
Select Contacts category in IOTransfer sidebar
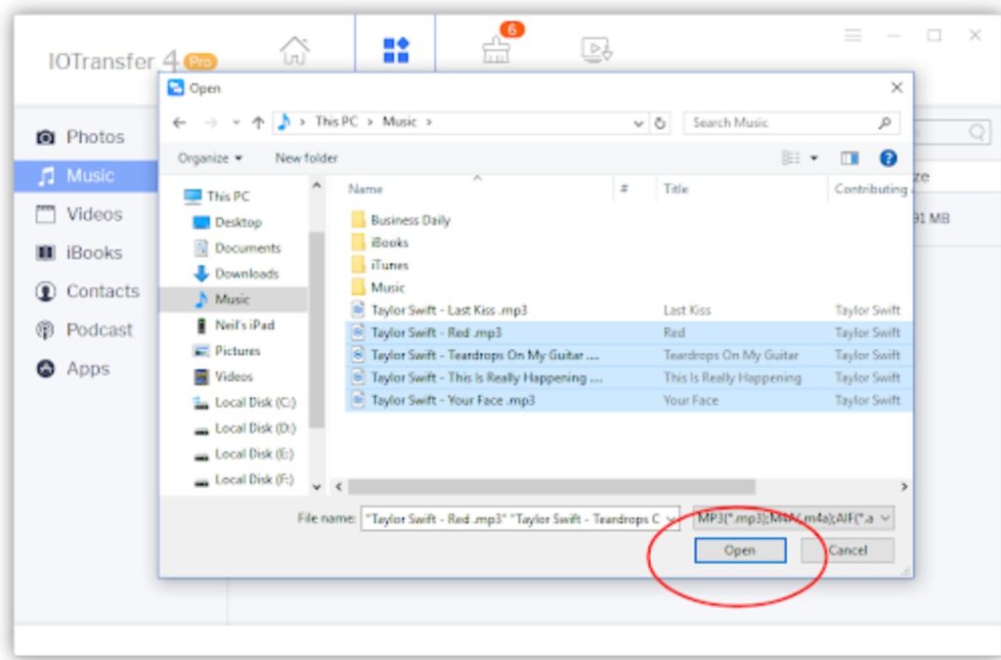click(88, 291)
